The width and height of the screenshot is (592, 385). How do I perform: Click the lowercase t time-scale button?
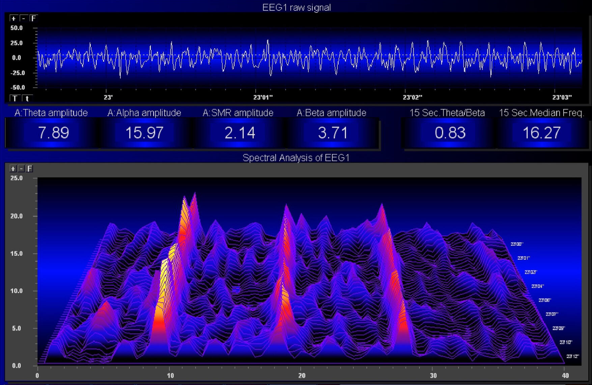click(x=27, y=98)
